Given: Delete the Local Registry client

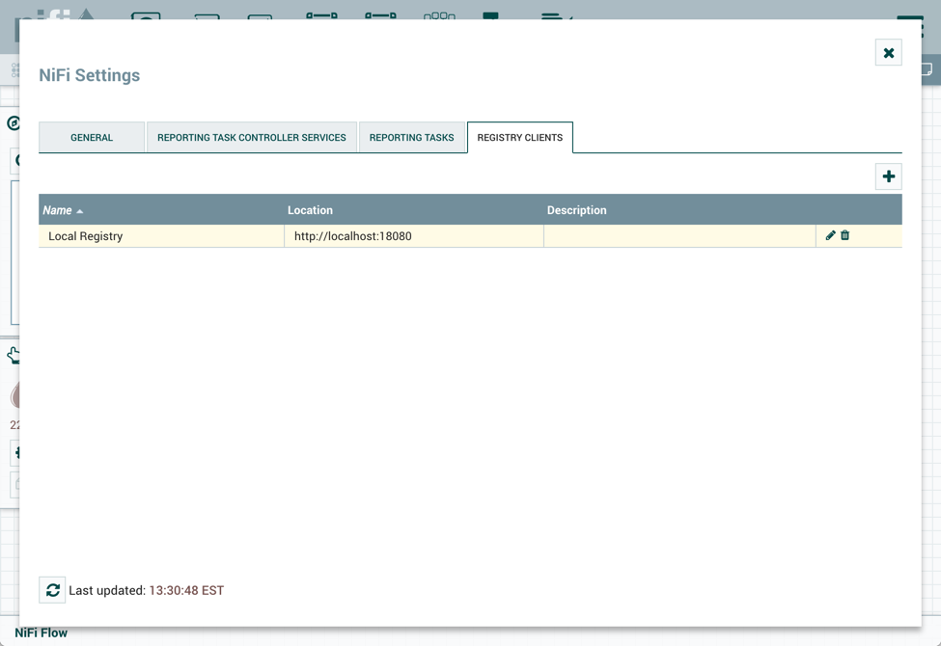Looking at the screenshot, I should [x=844, y=234].
